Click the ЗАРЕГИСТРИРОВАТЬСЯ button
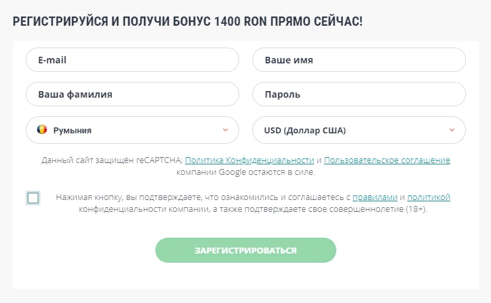This screenshot has width=491, height=303. (246, 250)
